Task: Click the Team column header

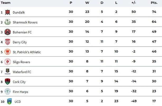Action: (6, 3)
